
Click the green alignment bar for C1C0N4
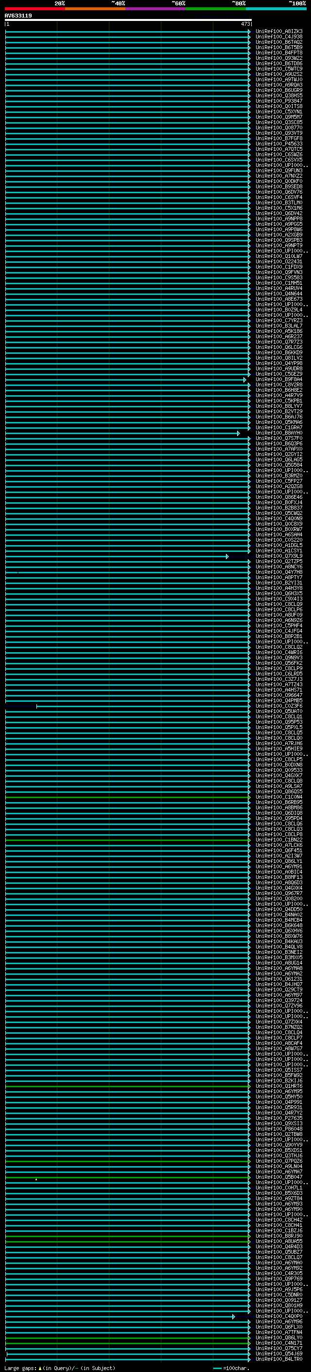pos(127,797)
